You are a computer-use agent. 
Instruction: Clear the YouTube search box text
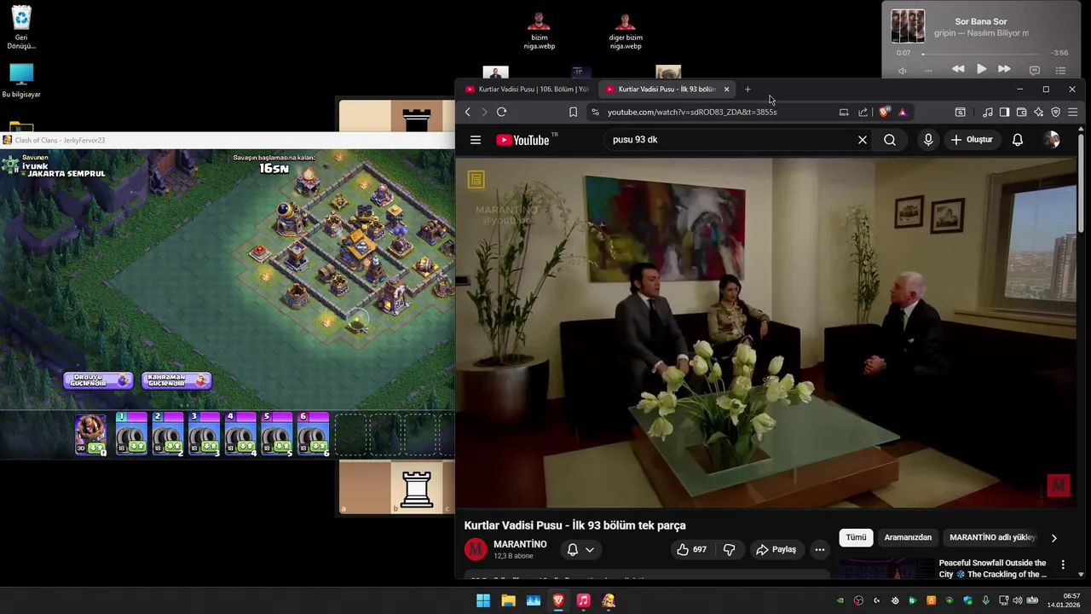point(862,140)
